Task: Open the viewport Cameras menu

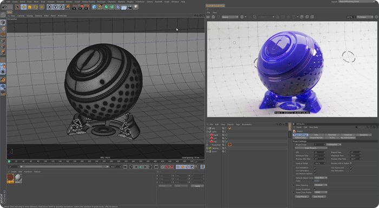Action: click(21, 16)
